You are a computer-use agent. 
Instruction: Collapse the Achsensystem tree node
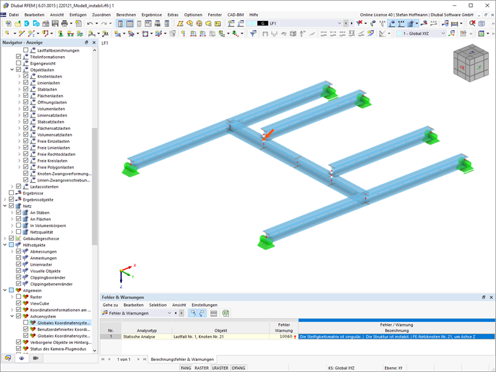pyautogui.click(x=12, y=317)
